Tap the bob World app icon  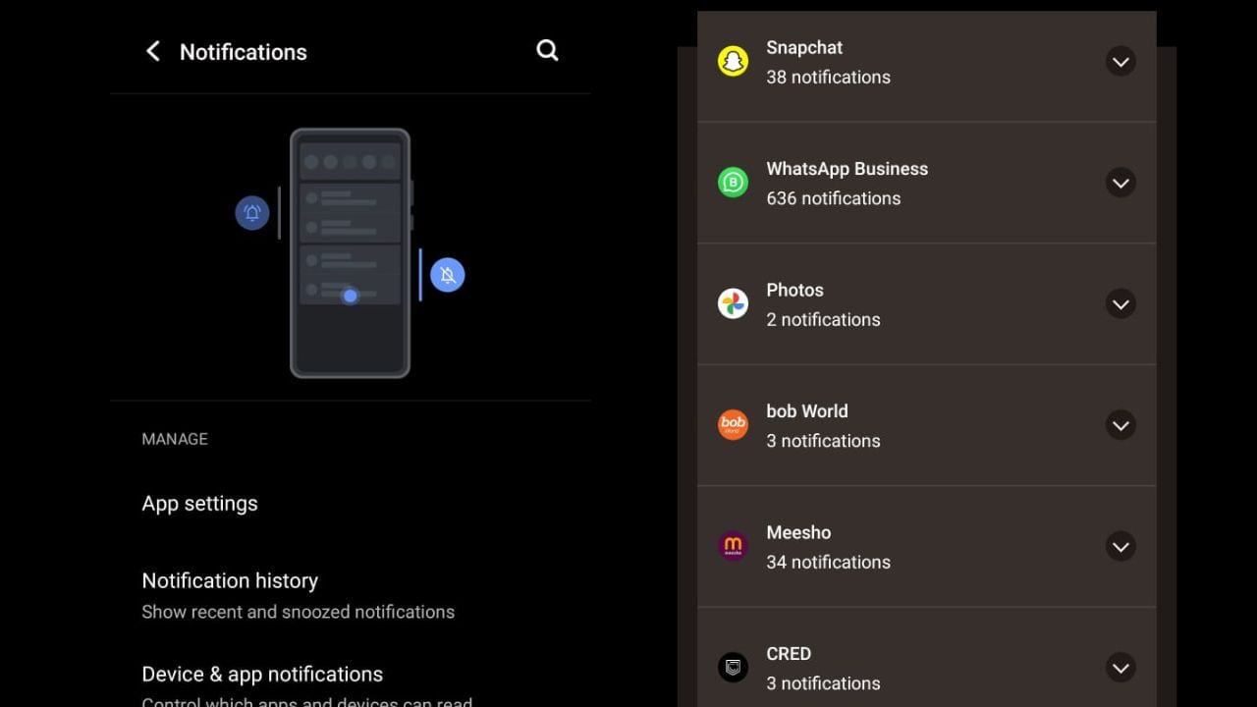(x=733, y=425)
